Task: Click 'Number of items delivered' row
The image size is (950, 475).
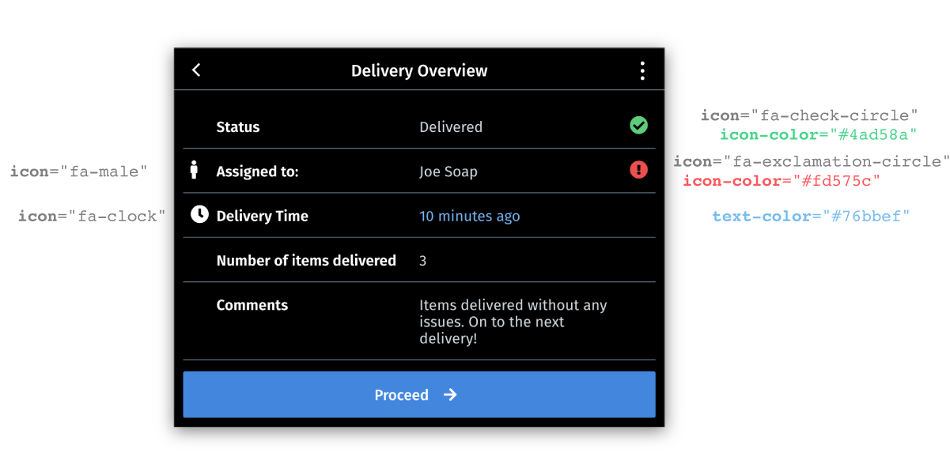Action: 419,260
